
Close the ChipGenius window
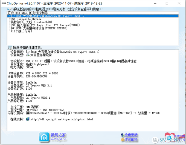(179, 4)
